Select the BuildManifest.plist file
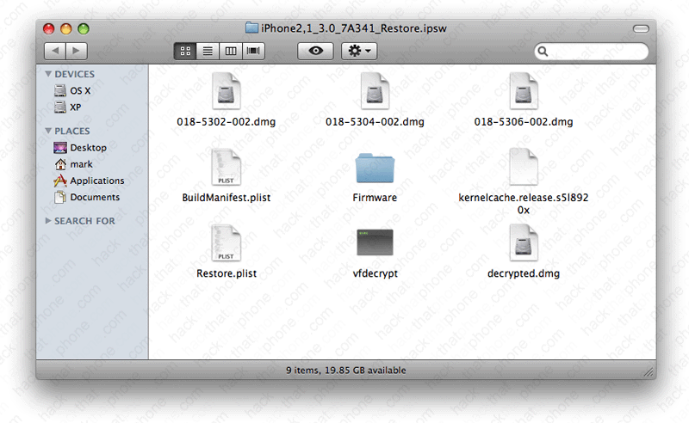The height and width of the screenshot is (423, 689). tap(226, 169)
